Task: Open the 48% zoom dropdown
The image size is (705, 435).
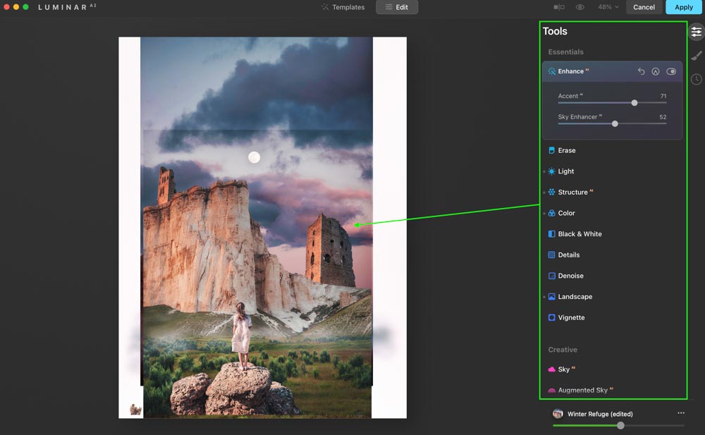Action: coord(608,7)
